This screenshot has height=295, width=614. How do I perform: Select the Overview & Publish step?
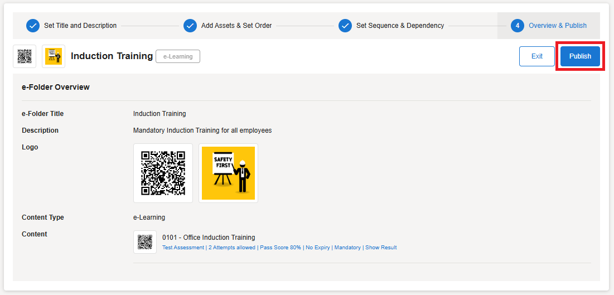[x=557, y=26]
